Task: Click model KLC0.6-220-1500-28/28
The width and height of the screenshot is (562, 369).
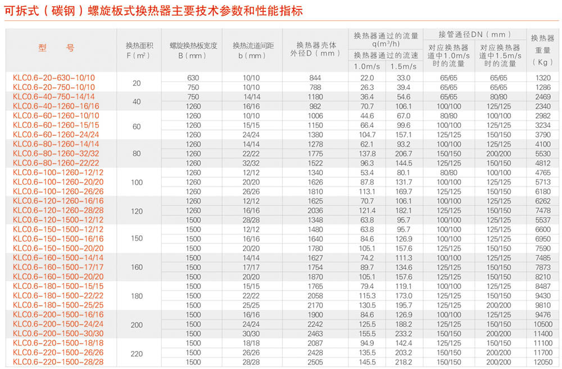Action: [58, 362]
